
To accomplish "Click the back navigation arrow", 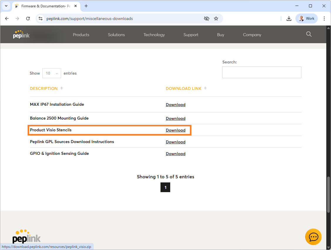I will 7,19.
